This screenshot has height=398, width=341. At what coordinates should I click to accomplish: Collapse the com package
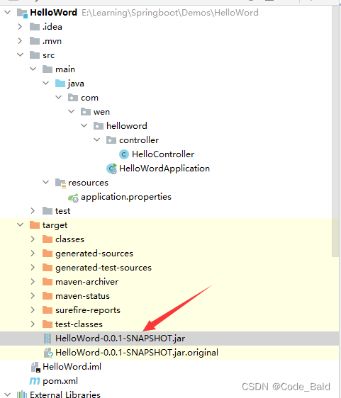58,97
